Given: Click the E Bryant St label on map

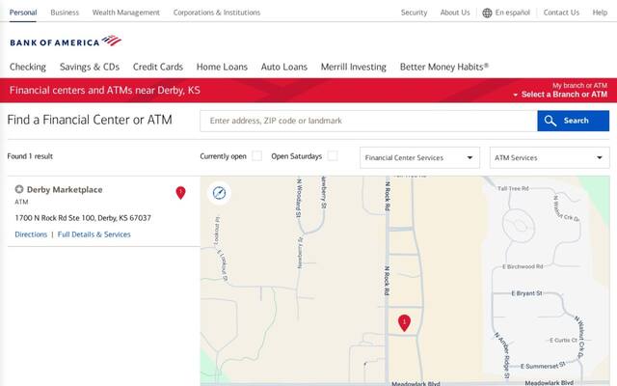Looking at the screenshot, I should tap(526, 293).
